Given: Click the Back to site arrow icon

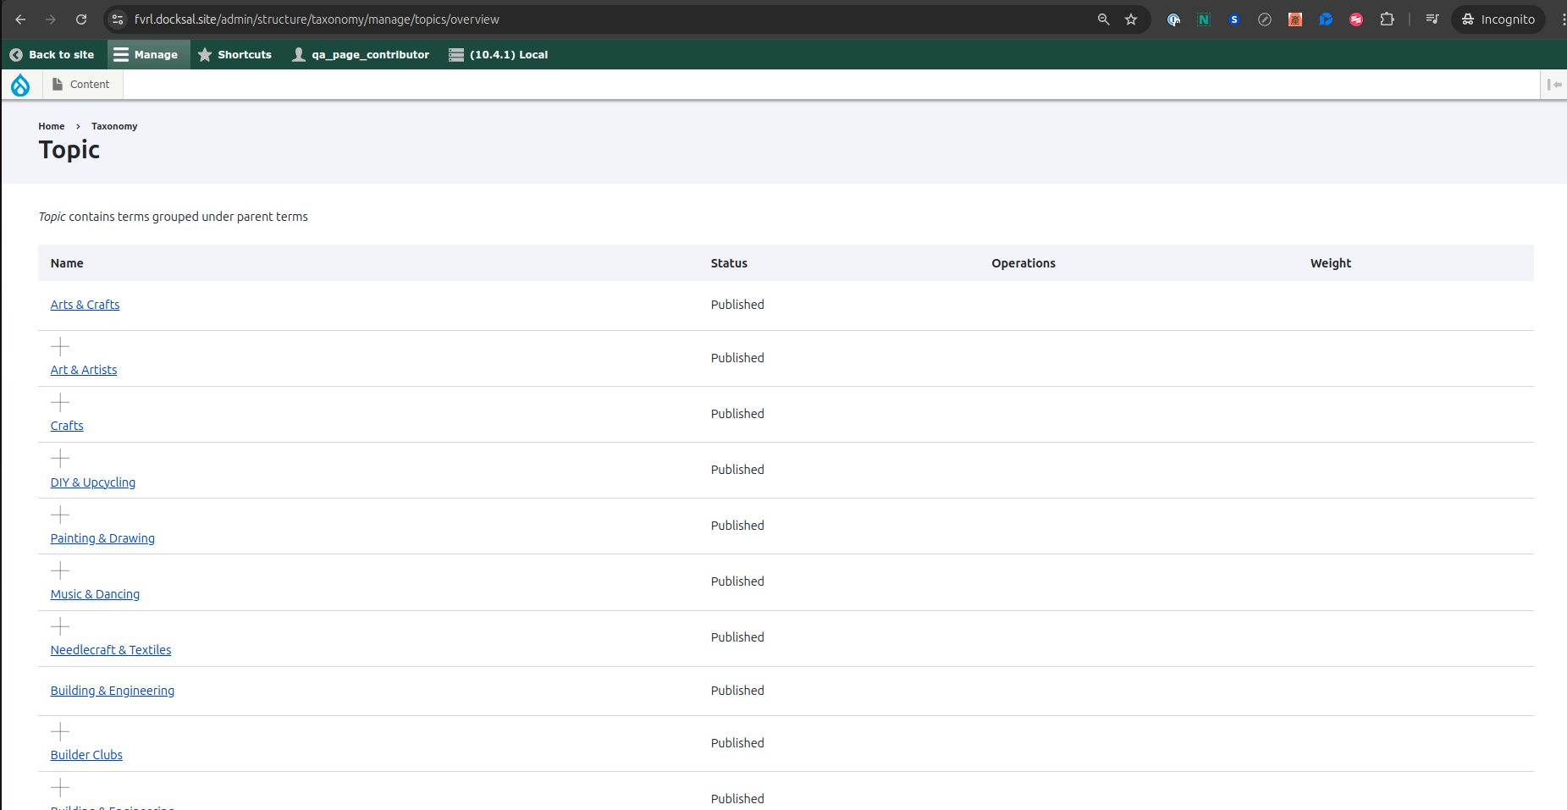Looking at the screenshot, I should 16,54.
